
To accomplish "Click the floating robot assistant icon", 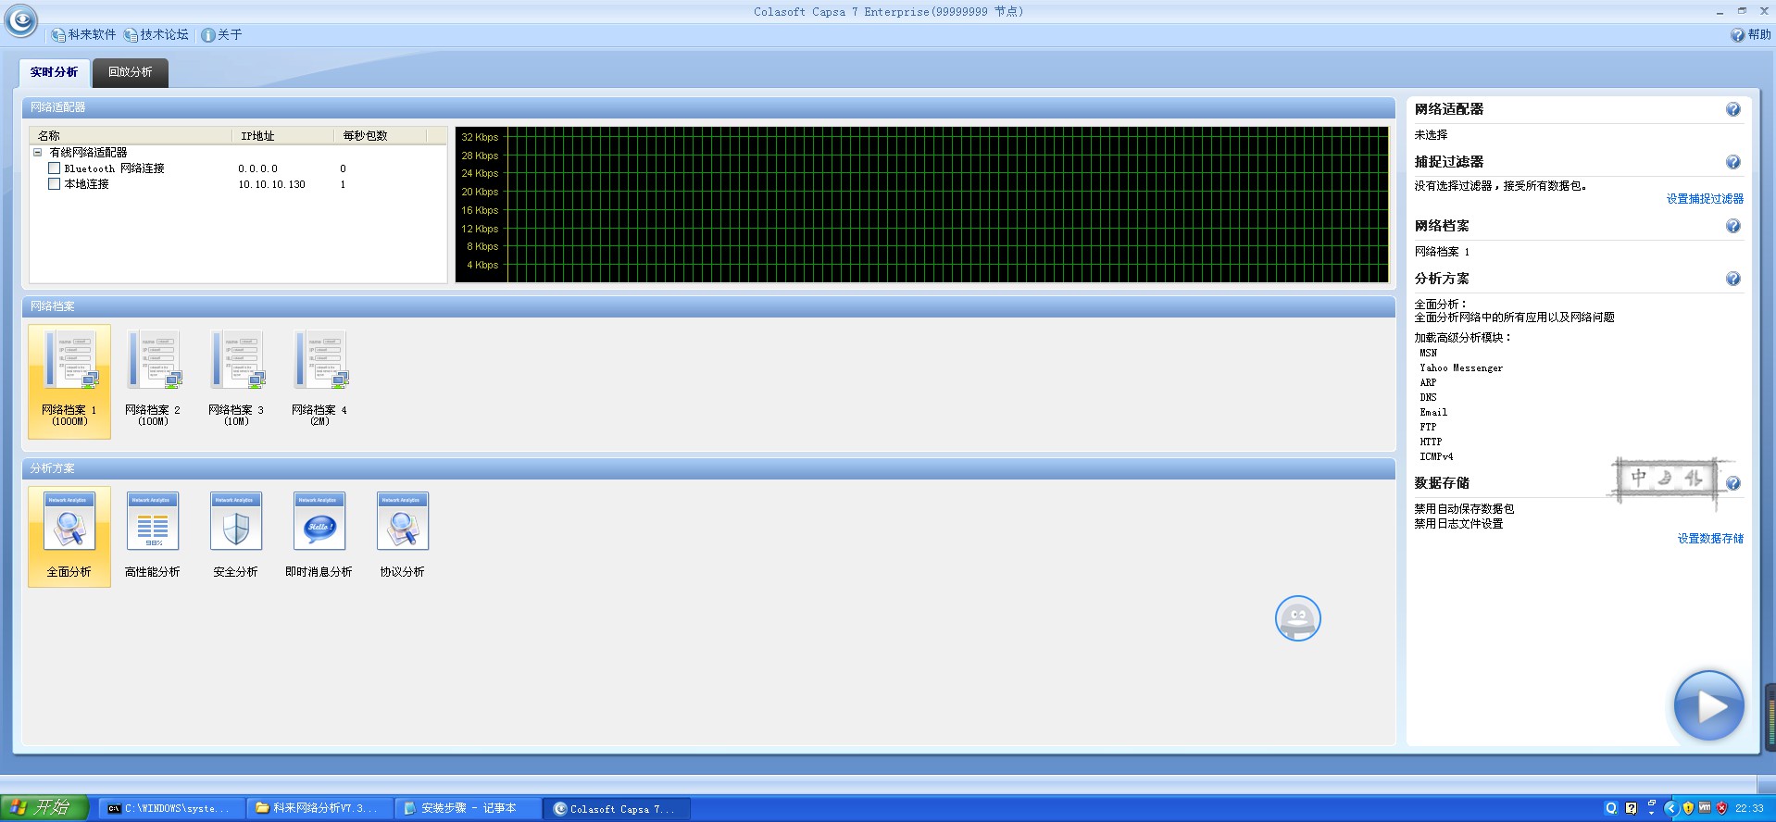I will (1298, 618).
